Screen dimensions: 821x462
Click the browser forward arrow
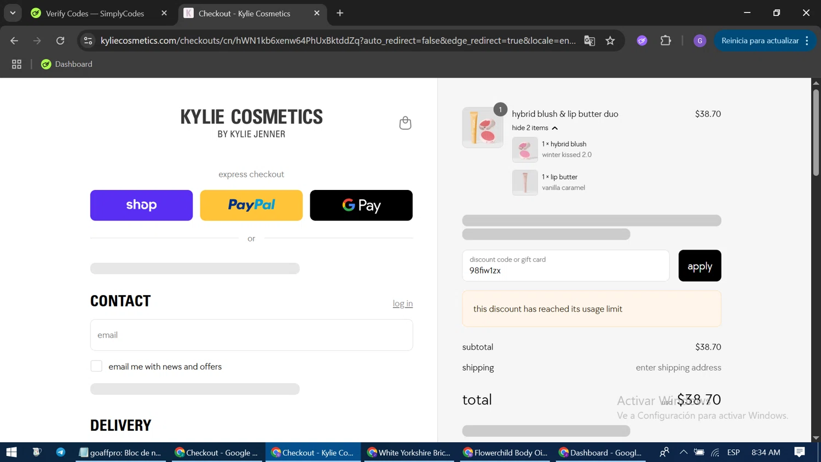click(37, 41)
